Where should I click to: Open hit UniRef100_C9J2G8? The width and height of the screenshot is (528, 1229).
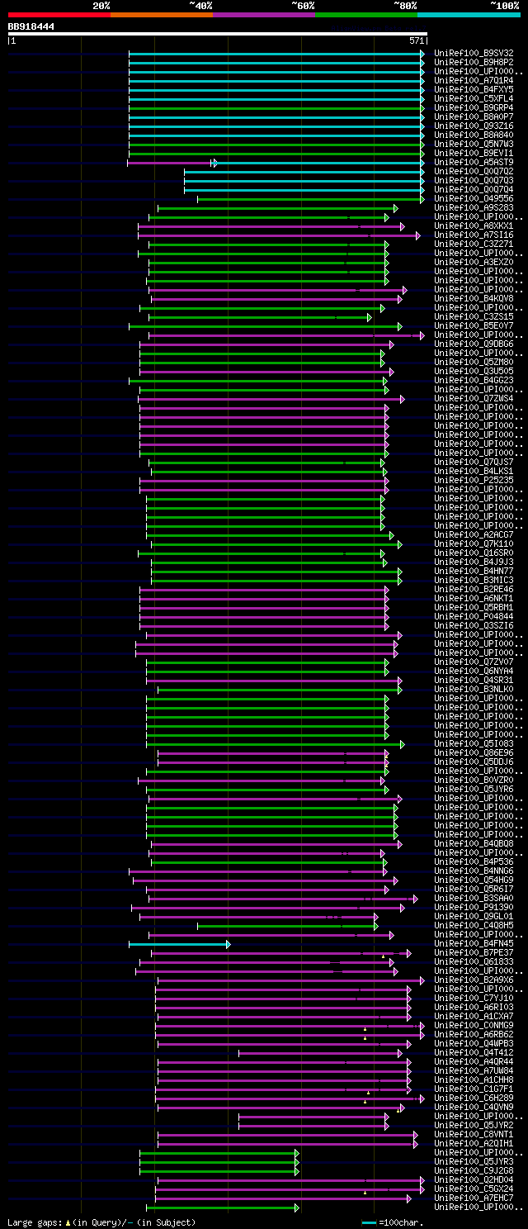point(474,1170)
